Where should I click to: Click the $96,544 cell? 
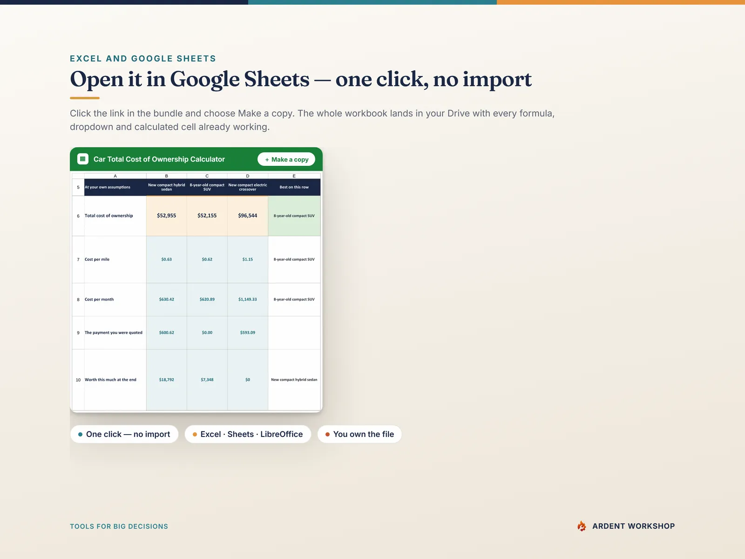coord(248,216)
